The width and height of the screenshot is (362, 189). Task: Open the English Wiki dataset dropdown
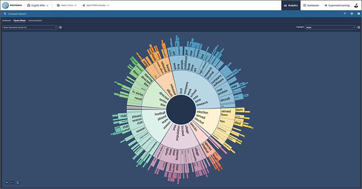pyautogui.click(x=38, y=5)
